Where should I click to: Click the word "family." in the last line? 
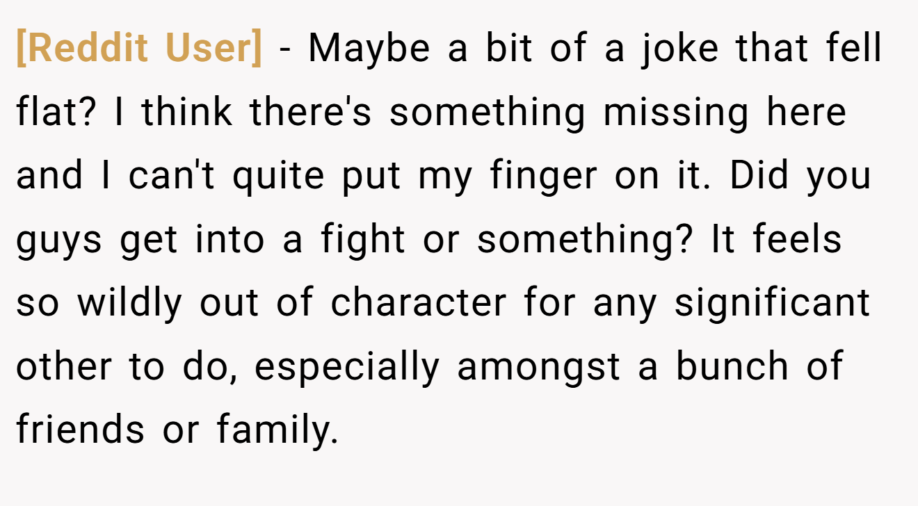coord(277,430)
